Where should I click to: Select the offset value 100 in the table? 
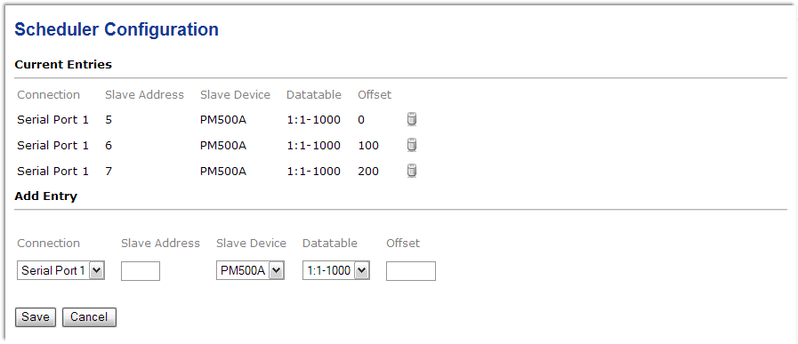click(368, 146)
